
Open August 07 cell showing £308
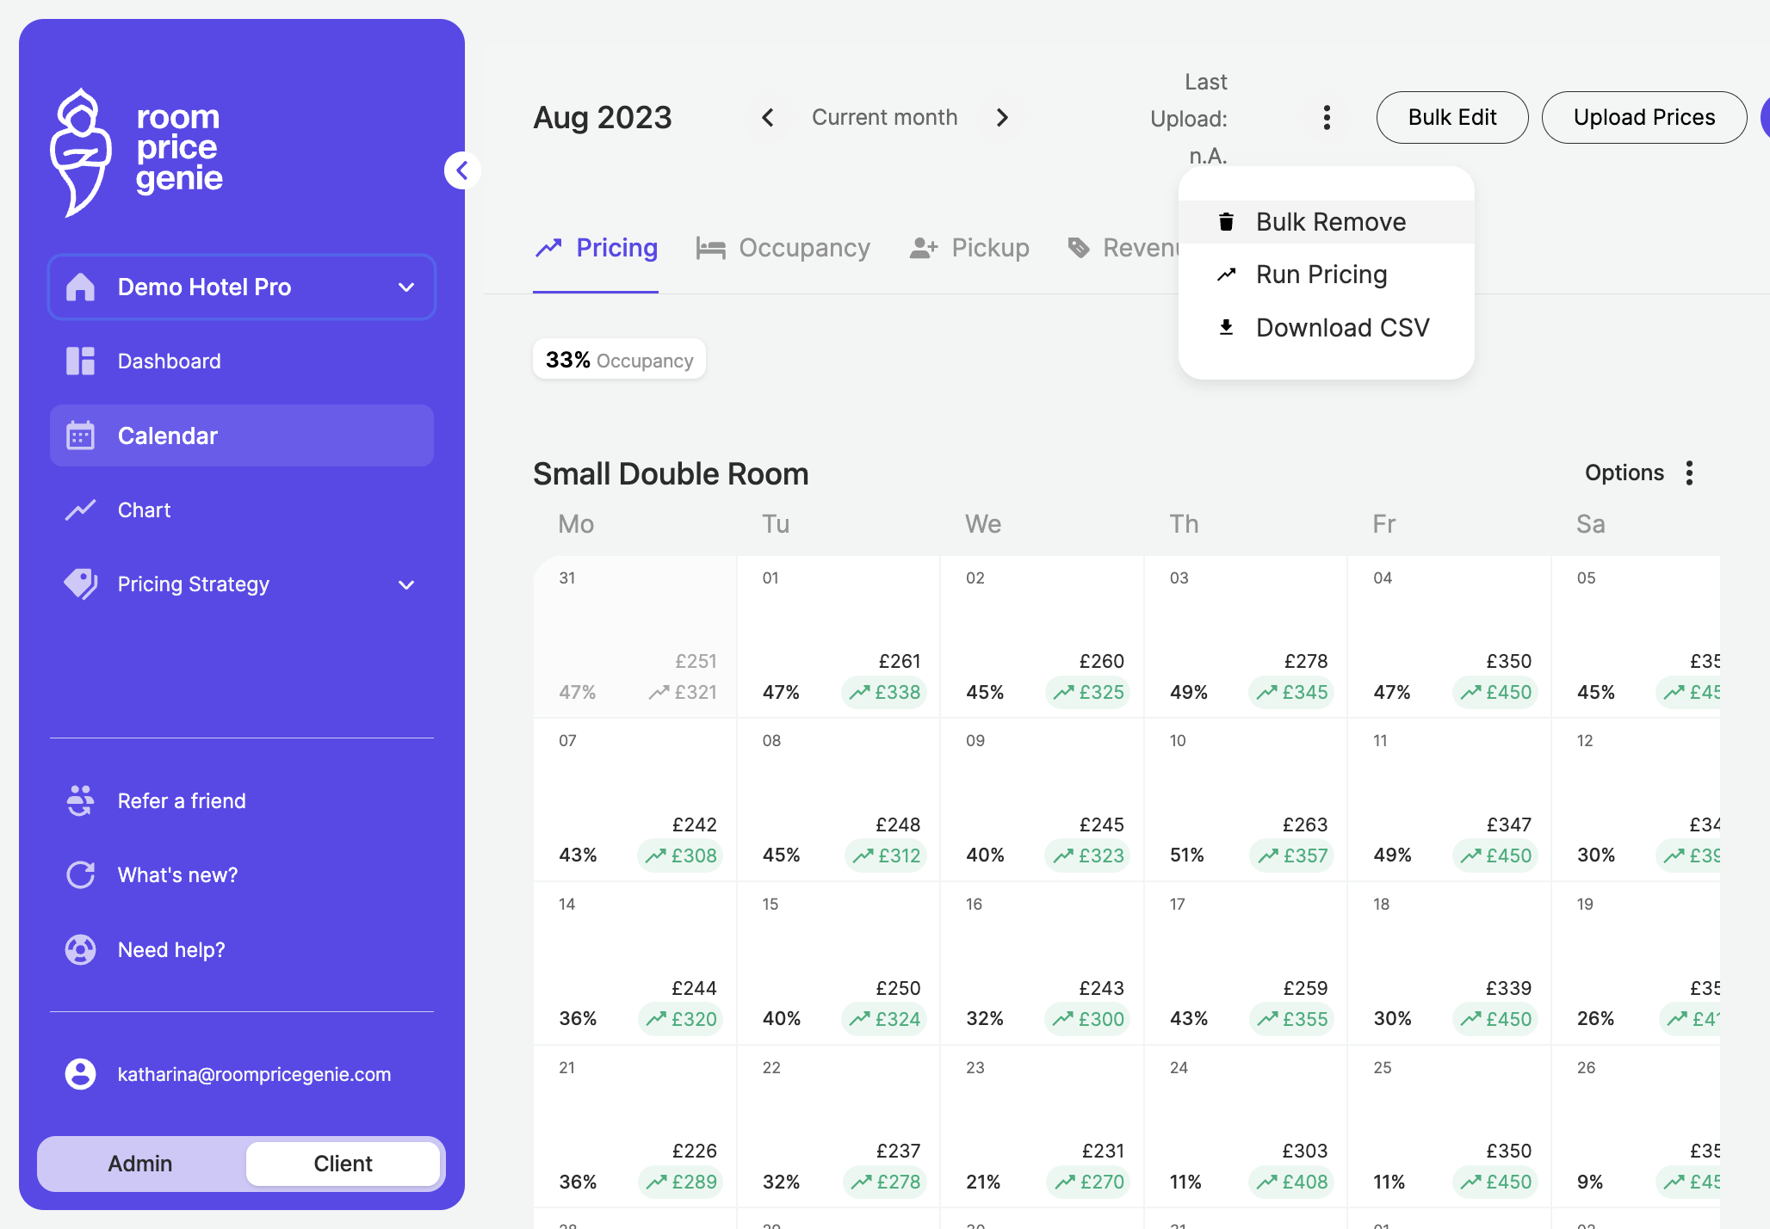tap(635, 800)
